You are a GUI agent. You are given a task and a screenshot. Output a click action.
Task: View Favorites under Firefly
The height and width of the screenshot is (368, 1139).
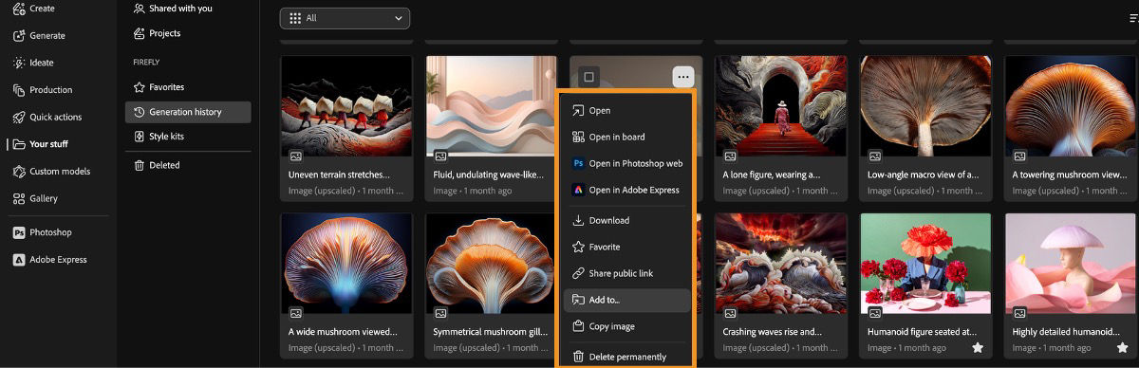(x=159, y=87)
